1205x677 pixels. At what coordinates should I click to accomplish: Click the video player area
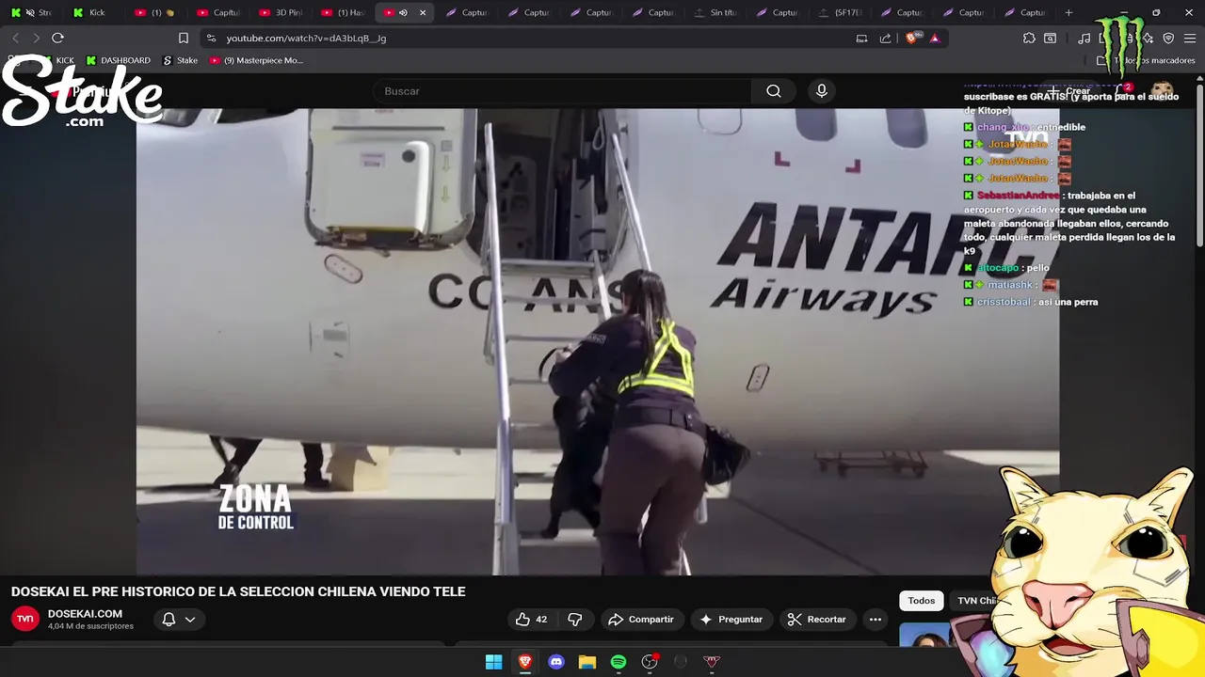pos(598,341)
